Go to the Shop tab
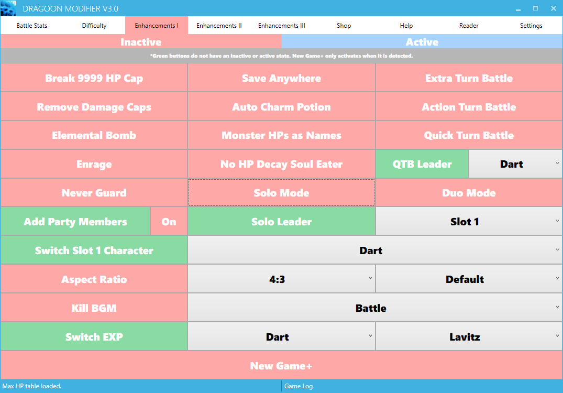The width and height of the screenshot is (563, 393). click(x=344, y=26)
